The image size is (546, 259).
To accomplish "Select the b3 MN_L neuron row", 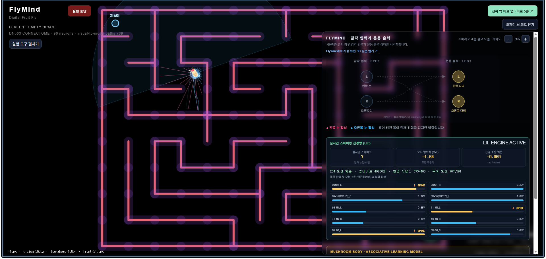I will (x=378, y=209).
